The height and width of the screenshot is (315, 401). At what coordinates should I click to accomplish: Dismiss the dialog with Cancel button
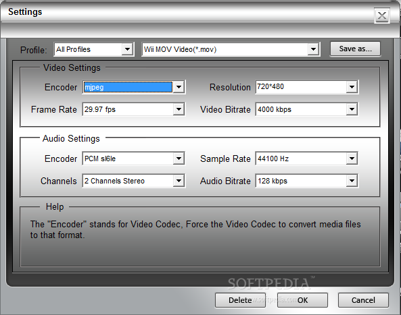click(363, 300)
